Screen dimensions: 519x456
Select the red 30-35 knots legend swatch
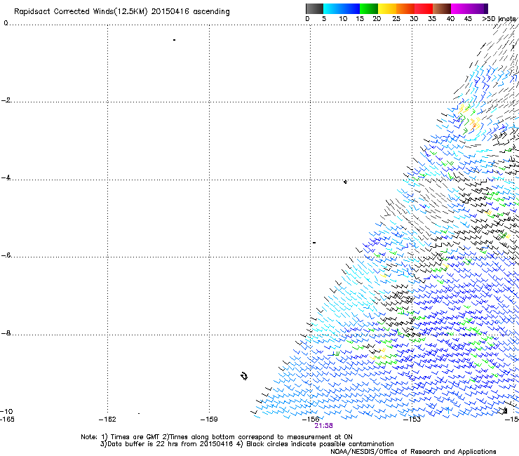424,8
